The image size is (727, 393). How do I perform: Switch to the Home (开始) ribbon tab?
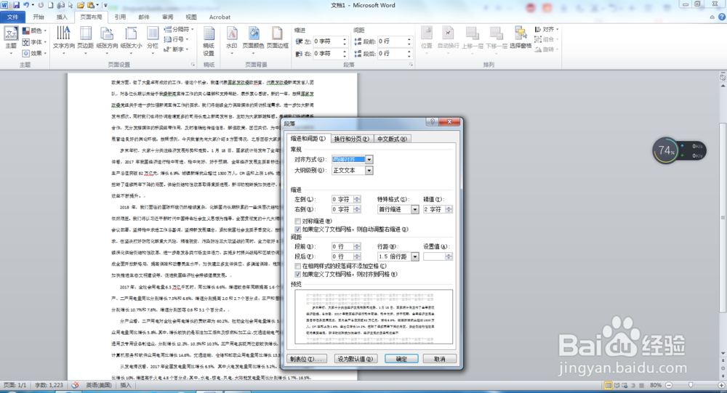point(39,17)
